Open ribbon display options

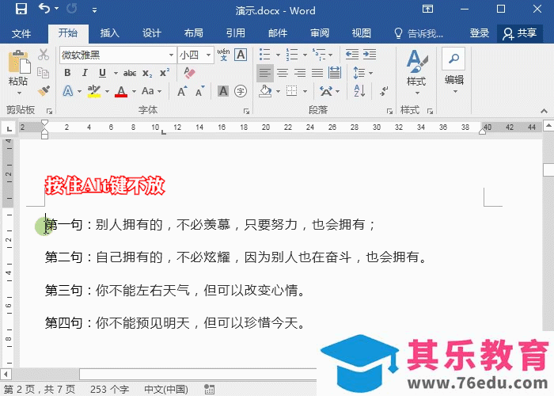pyautogui.click(x=427, y=9)
